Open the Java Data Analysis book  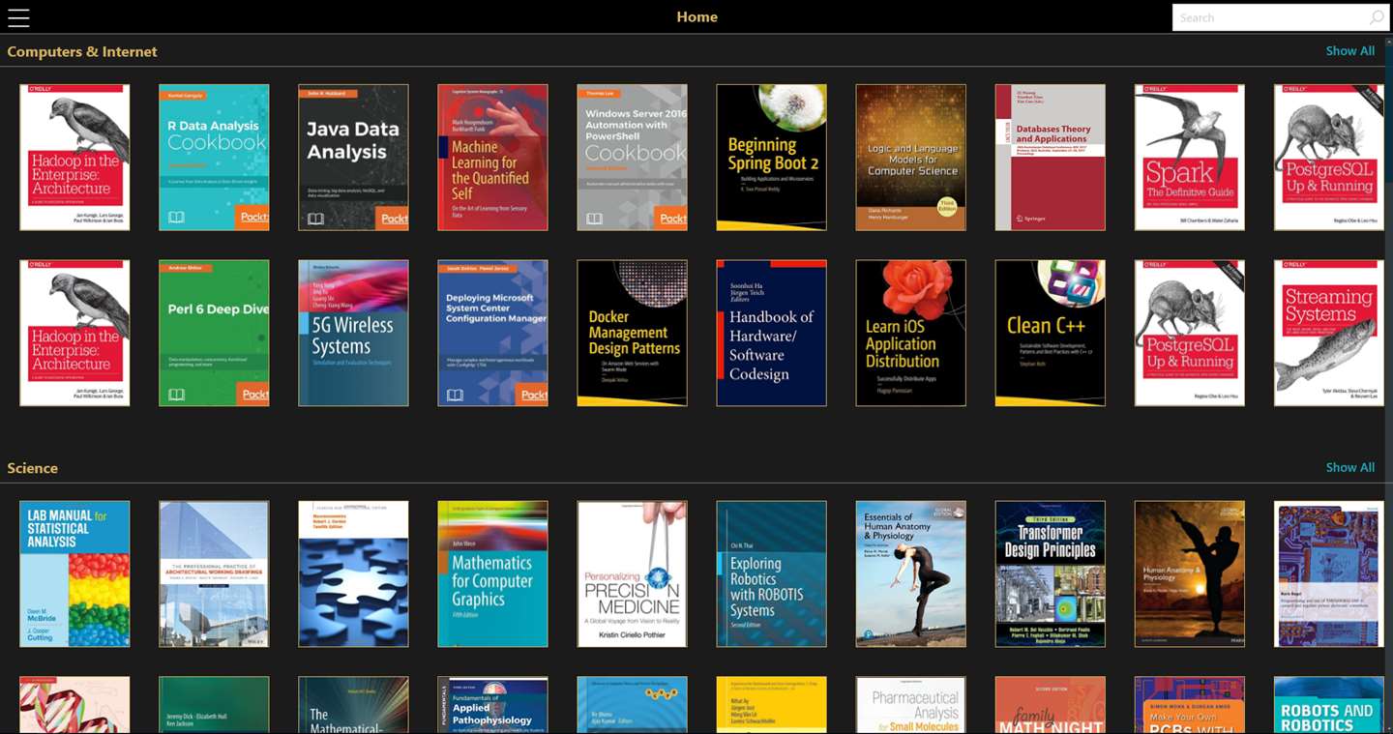tap(353, 158)
